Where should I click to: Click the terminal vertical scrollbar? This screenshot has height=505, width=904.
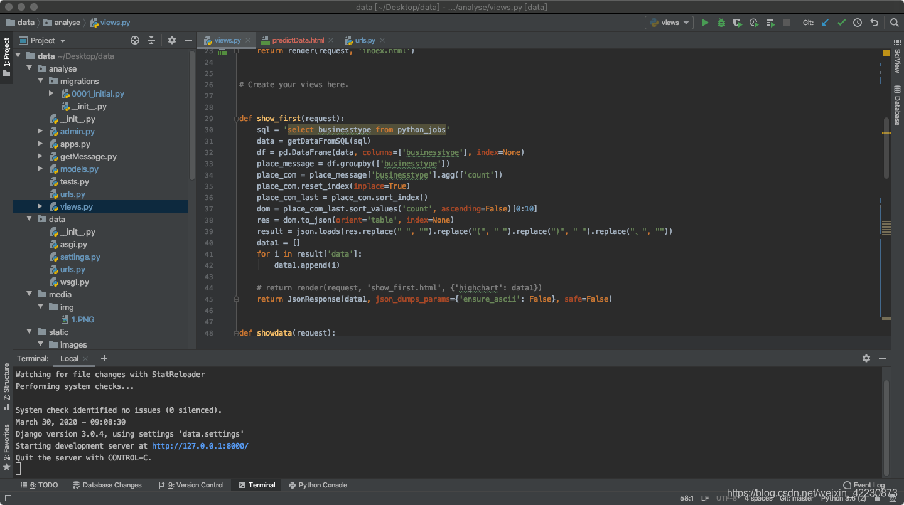coord(886,427)
